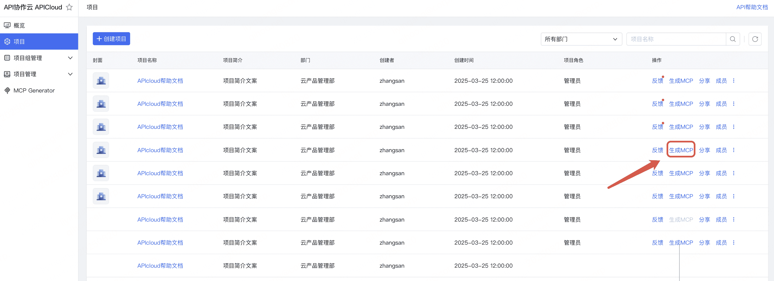Open the more-actions dots in the second row
The width and height of the screenshot is (774, 281).
point(733,104)
